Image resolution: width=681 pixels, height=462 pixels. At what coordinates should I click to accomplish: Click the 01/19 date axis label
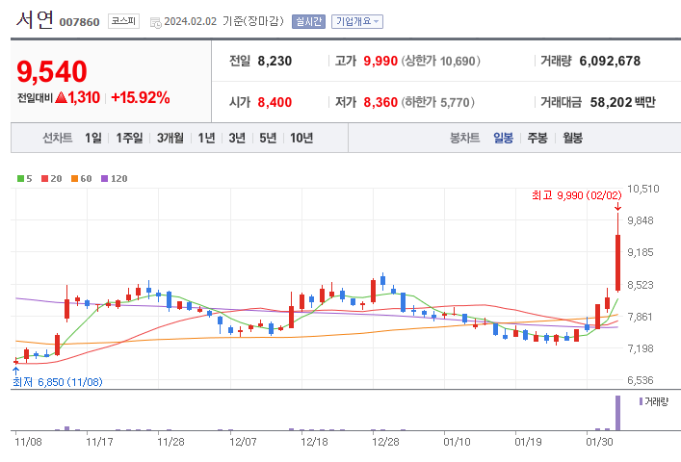tap(528, 442)
